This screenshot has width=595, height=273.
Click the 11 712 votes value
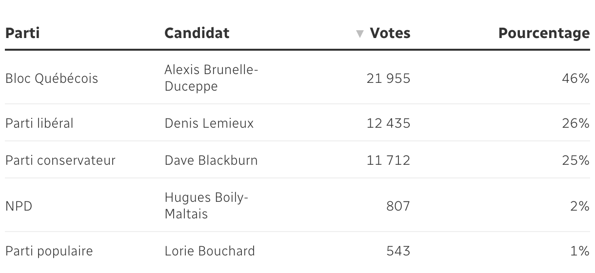point(388,160)
